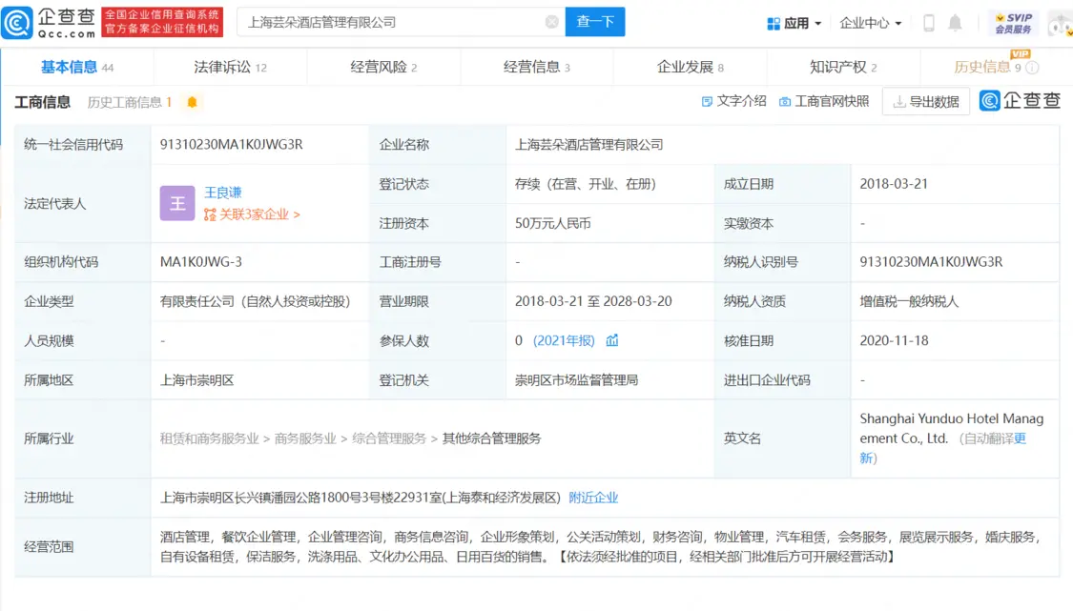Open legal representative 王良谦 link
The height and width of the screenshot is (611, 1073).
click(223, 193)
